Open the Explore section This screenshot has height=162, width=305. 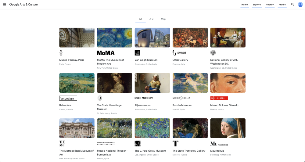tap(257, 5)
